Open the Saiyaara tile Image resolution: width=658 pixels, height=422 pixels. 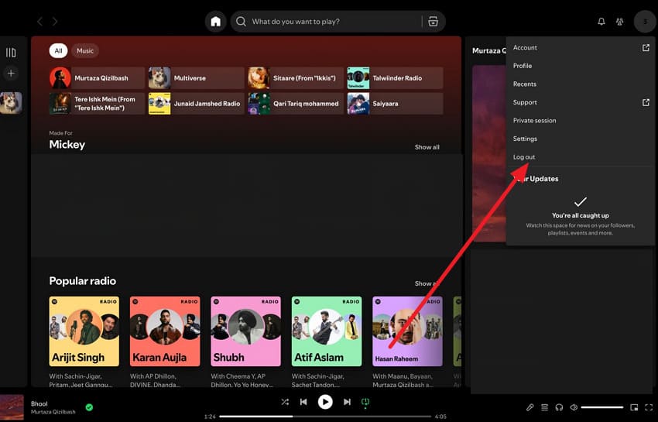pos(395,103)
